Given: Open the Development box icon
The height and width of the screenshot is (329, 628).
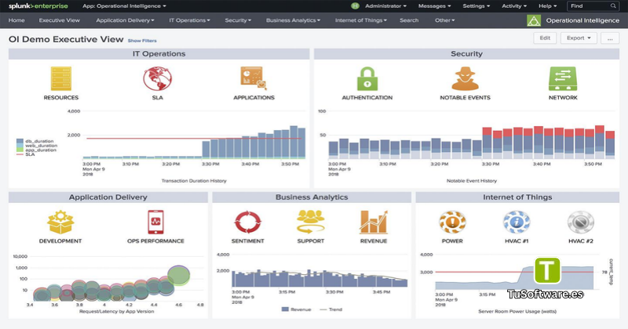Looking at the screenshot, I should 60,222.
